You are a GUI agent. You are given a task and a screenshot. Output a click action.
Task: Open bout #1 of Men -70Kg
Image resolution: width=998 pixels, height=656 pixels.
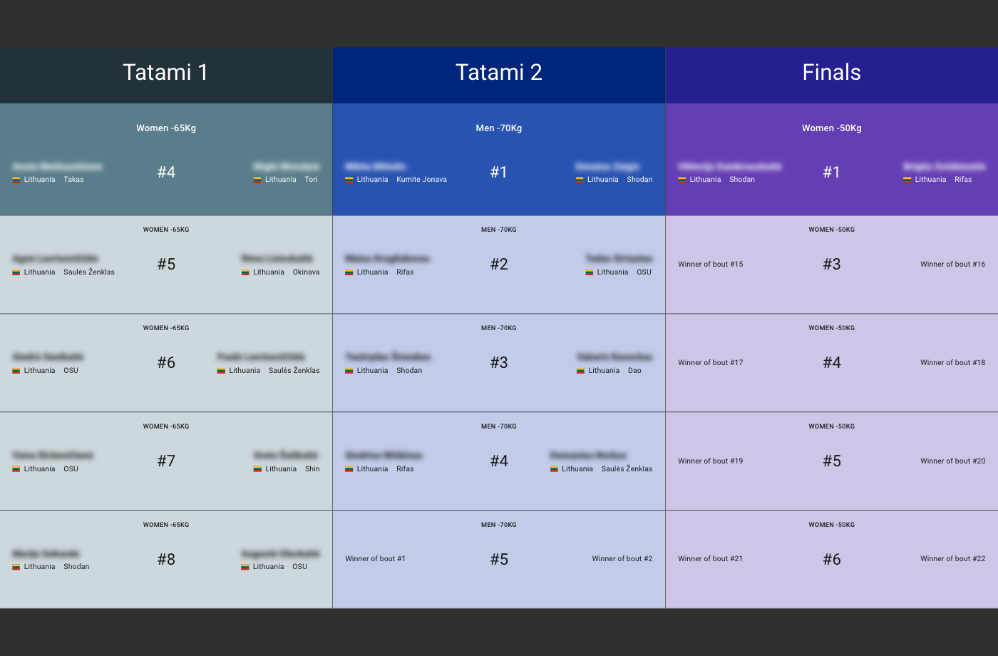tap(498, 172)
